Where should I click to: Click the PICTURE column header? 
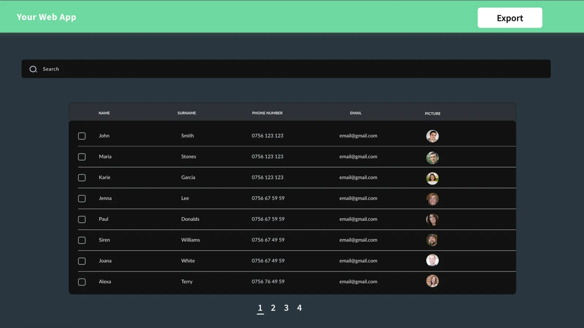pyautogui.click(x=433, y=114)
